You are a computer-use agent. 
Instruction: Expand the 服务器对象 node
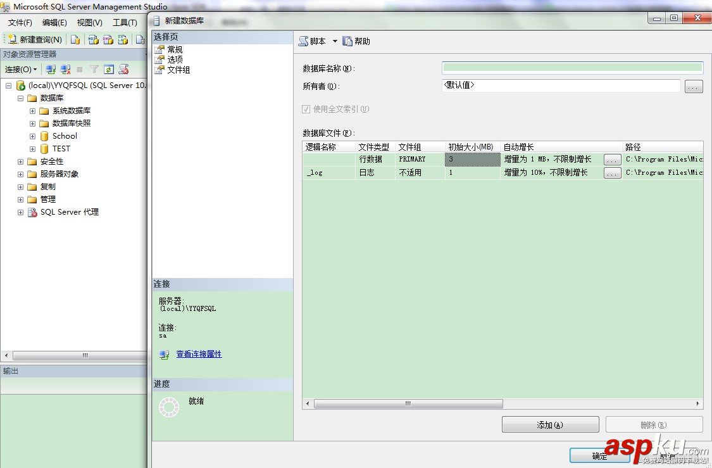pyautogui.click(x=20, y=175)
